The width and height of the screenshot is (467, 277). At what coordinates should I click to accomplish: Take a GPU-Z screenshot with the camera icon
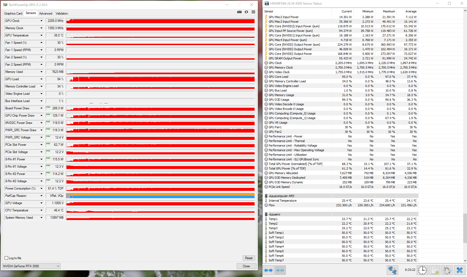pos(239,12)
